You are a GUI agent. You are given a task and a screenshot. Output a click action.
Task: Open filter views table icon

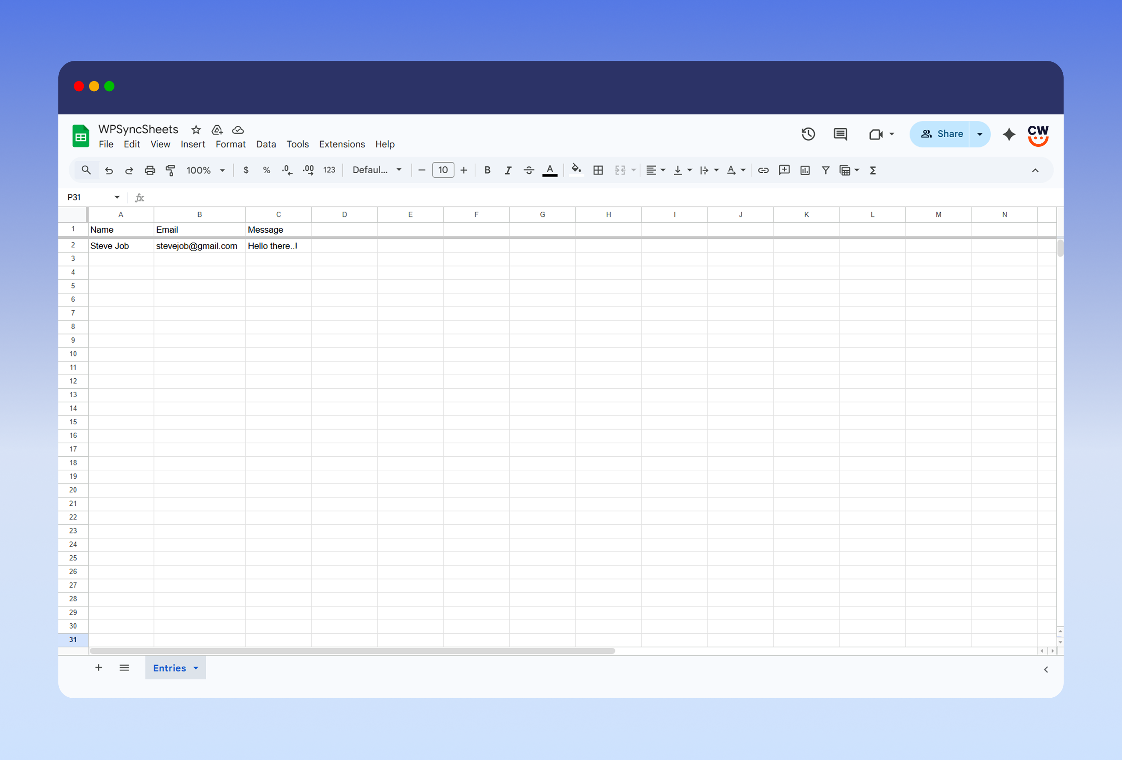coord(845,170)
